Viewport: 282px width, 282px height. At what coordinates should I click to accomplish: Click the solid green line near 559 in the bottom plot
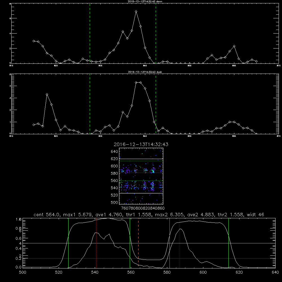pos(130,243)
